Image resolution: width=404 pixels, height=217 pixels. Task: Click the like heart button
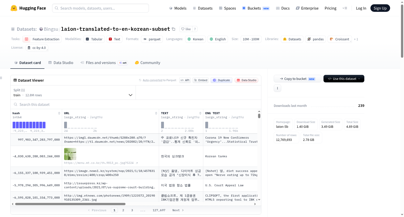tap(186, 29)
